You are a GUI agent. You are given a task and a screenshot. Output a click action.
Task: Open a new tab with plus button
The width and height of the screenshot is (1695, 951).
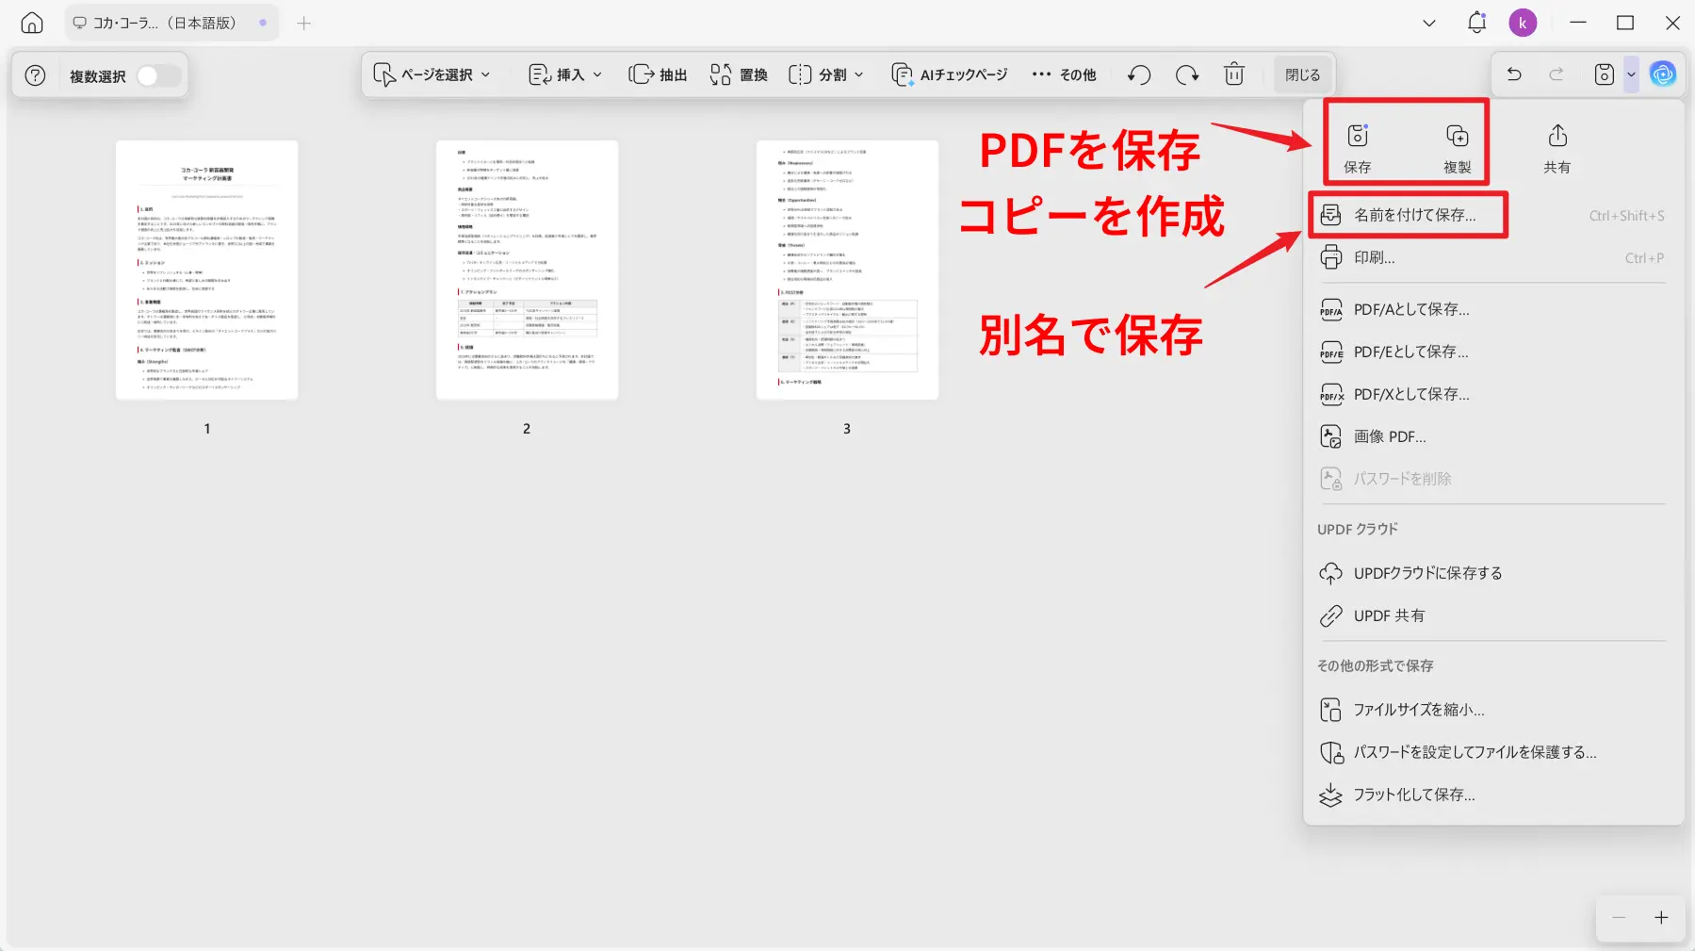pyautogui.click(x=303, y=24)
